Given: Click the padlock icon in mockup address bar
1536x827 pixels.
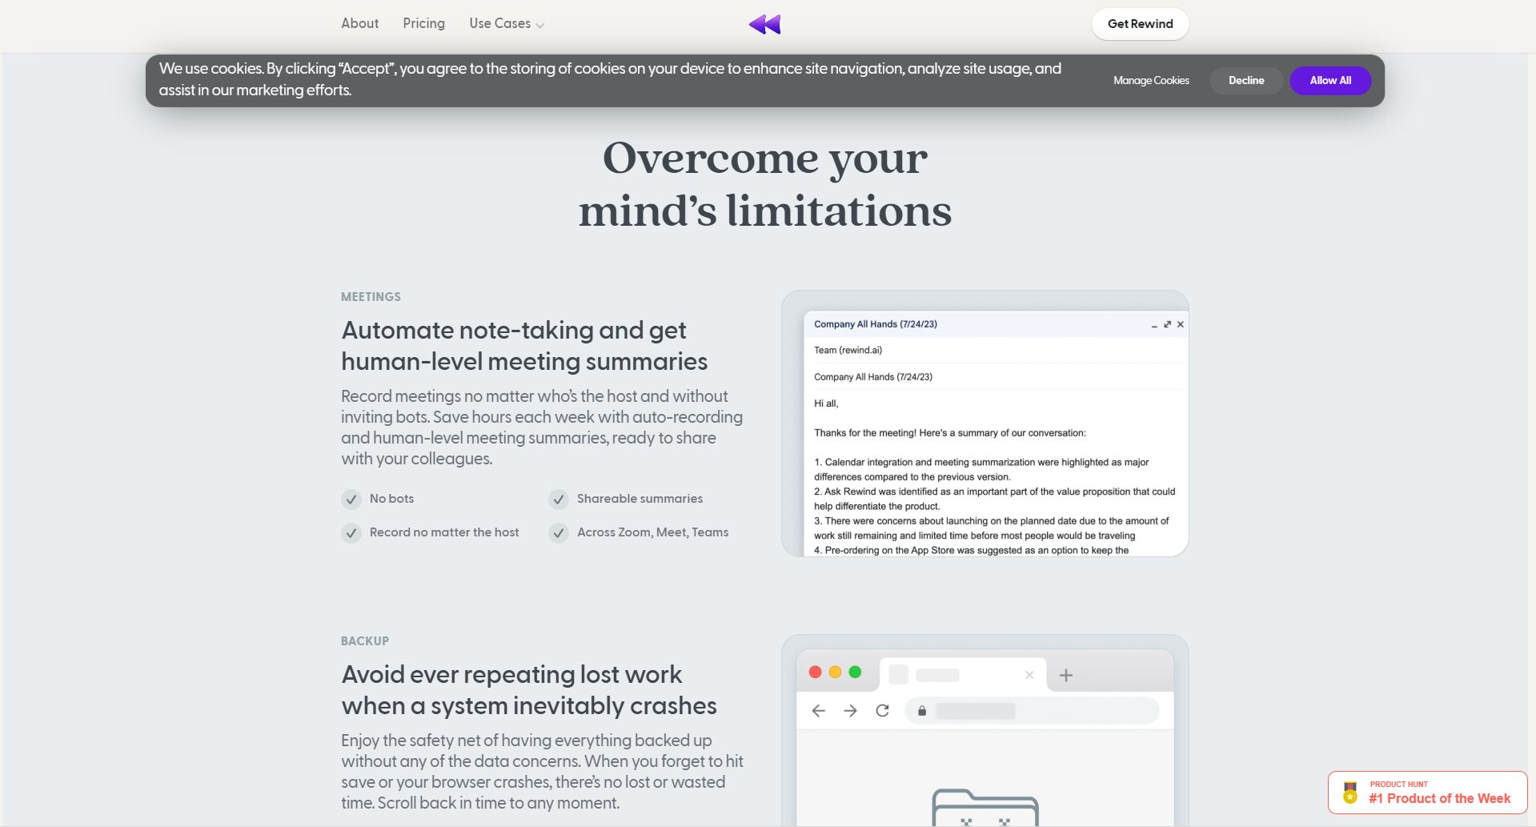Looking at the screenshot, I should 922,711.
